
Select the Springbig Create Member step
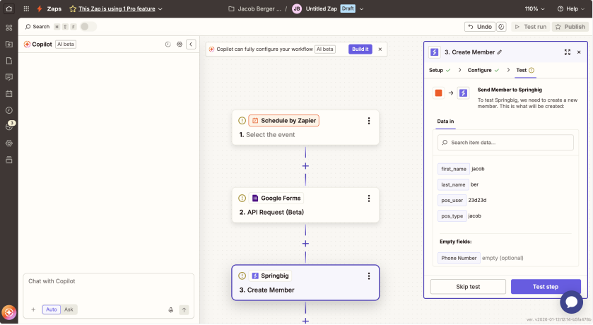(x=305, y=283)
